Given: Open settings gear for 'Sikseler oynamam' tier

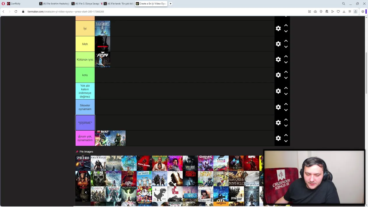Looking at the screenshot, I should [278, 107].
